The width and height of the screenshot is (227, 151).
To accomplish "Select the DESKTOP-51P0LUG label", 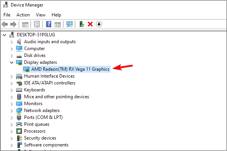I will pos(36,35).
